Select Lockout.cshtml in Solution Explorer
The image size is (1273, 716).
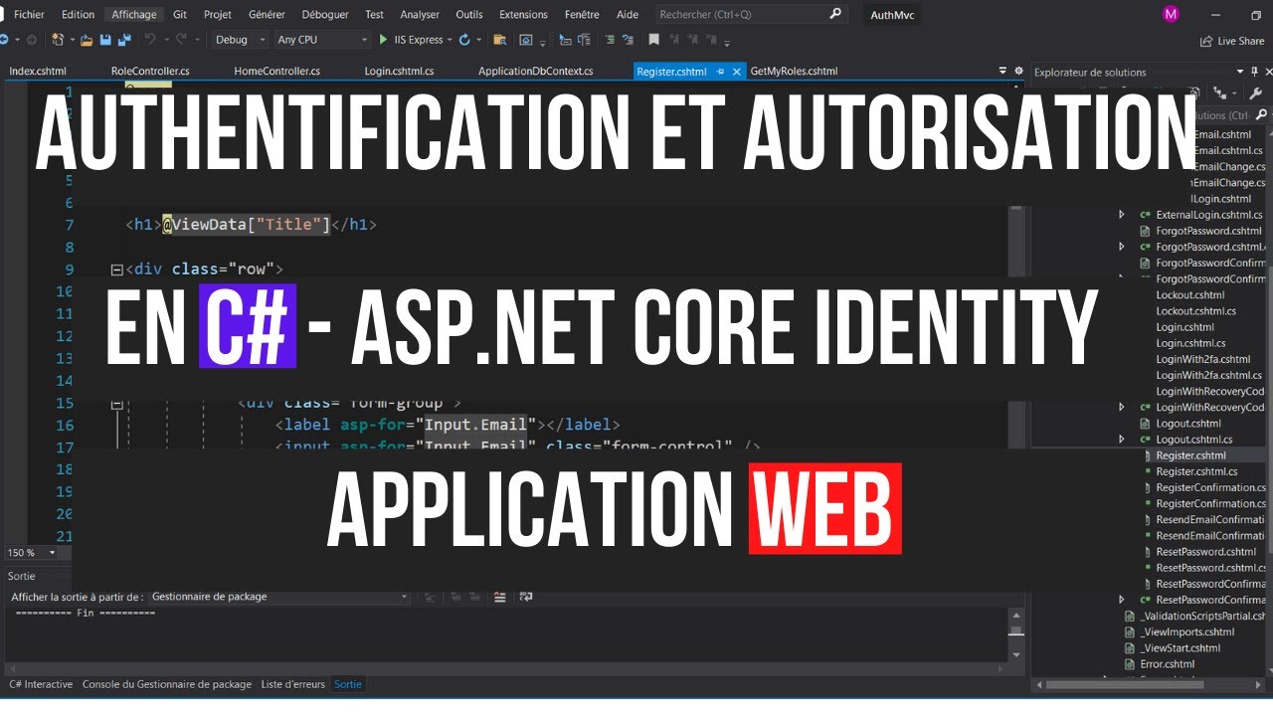[x=1189, y=295]
